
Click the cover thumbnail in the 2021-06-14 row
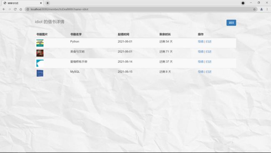pyautogui.click(x=40, y=63)
